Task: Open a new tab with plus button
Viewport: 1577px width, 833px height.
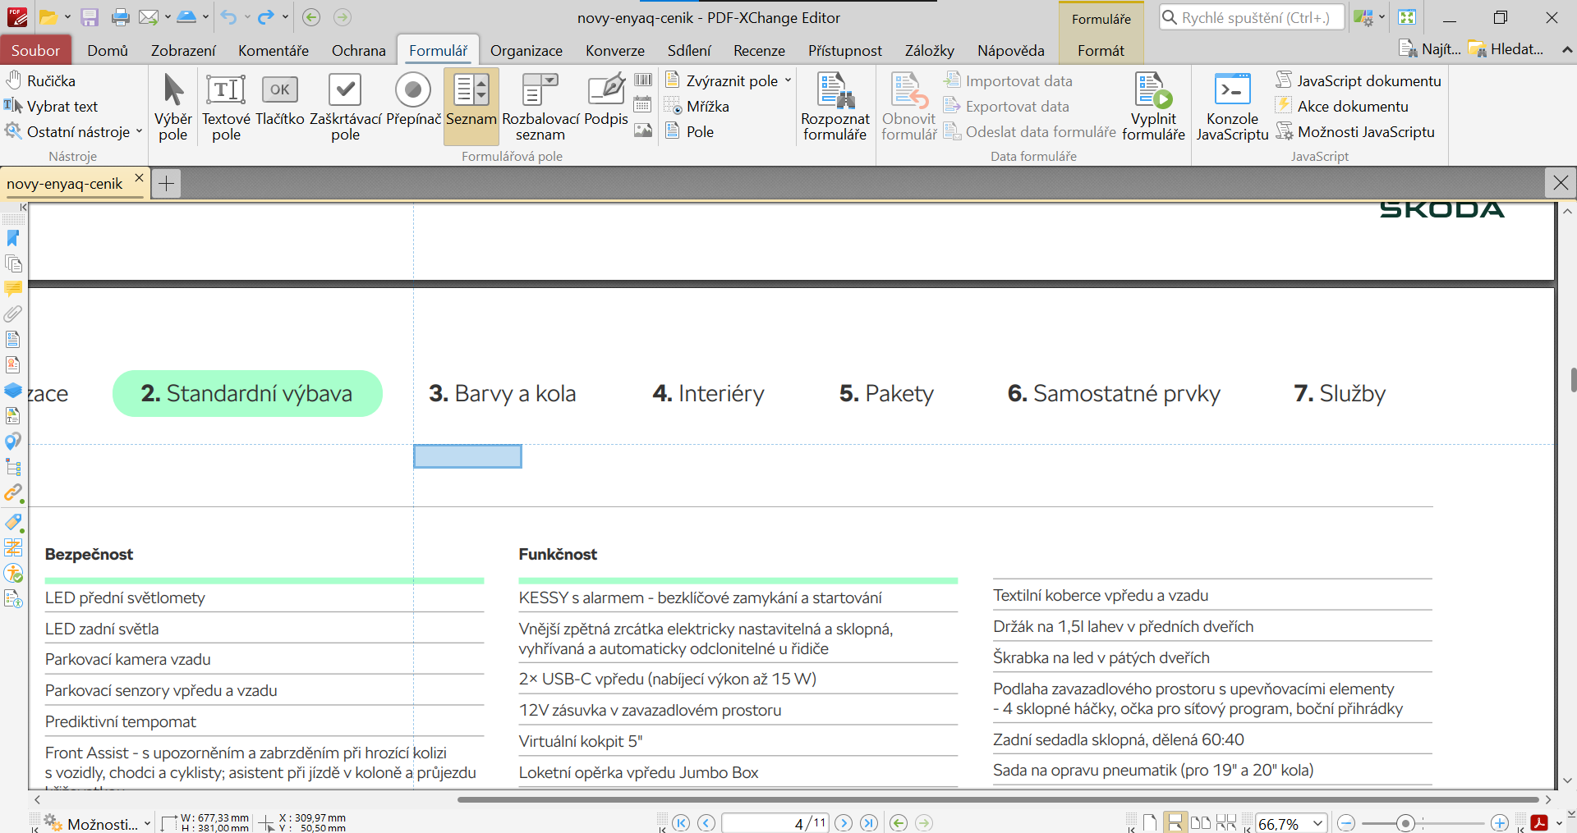Action: tap(167, 183)
